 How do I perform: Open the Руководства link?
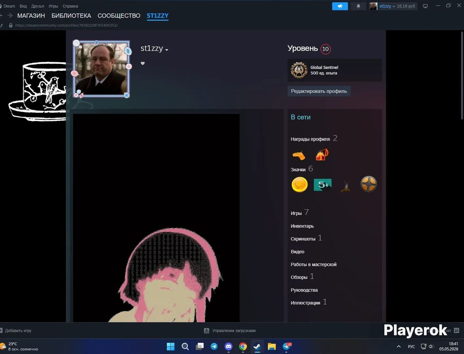[x=304, y=290]
